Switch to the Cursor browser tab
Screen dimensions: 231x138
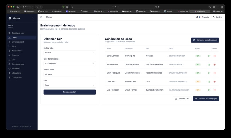click(x=43, y=11)
